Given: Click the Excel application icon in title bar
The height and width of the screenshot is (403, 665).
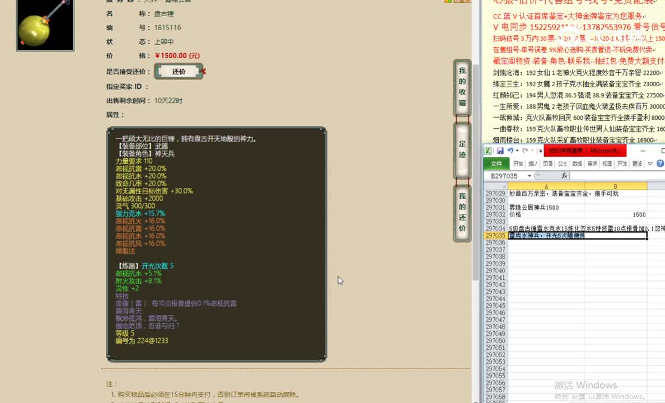Looking at the screenshot, I should tap(488, 151).
